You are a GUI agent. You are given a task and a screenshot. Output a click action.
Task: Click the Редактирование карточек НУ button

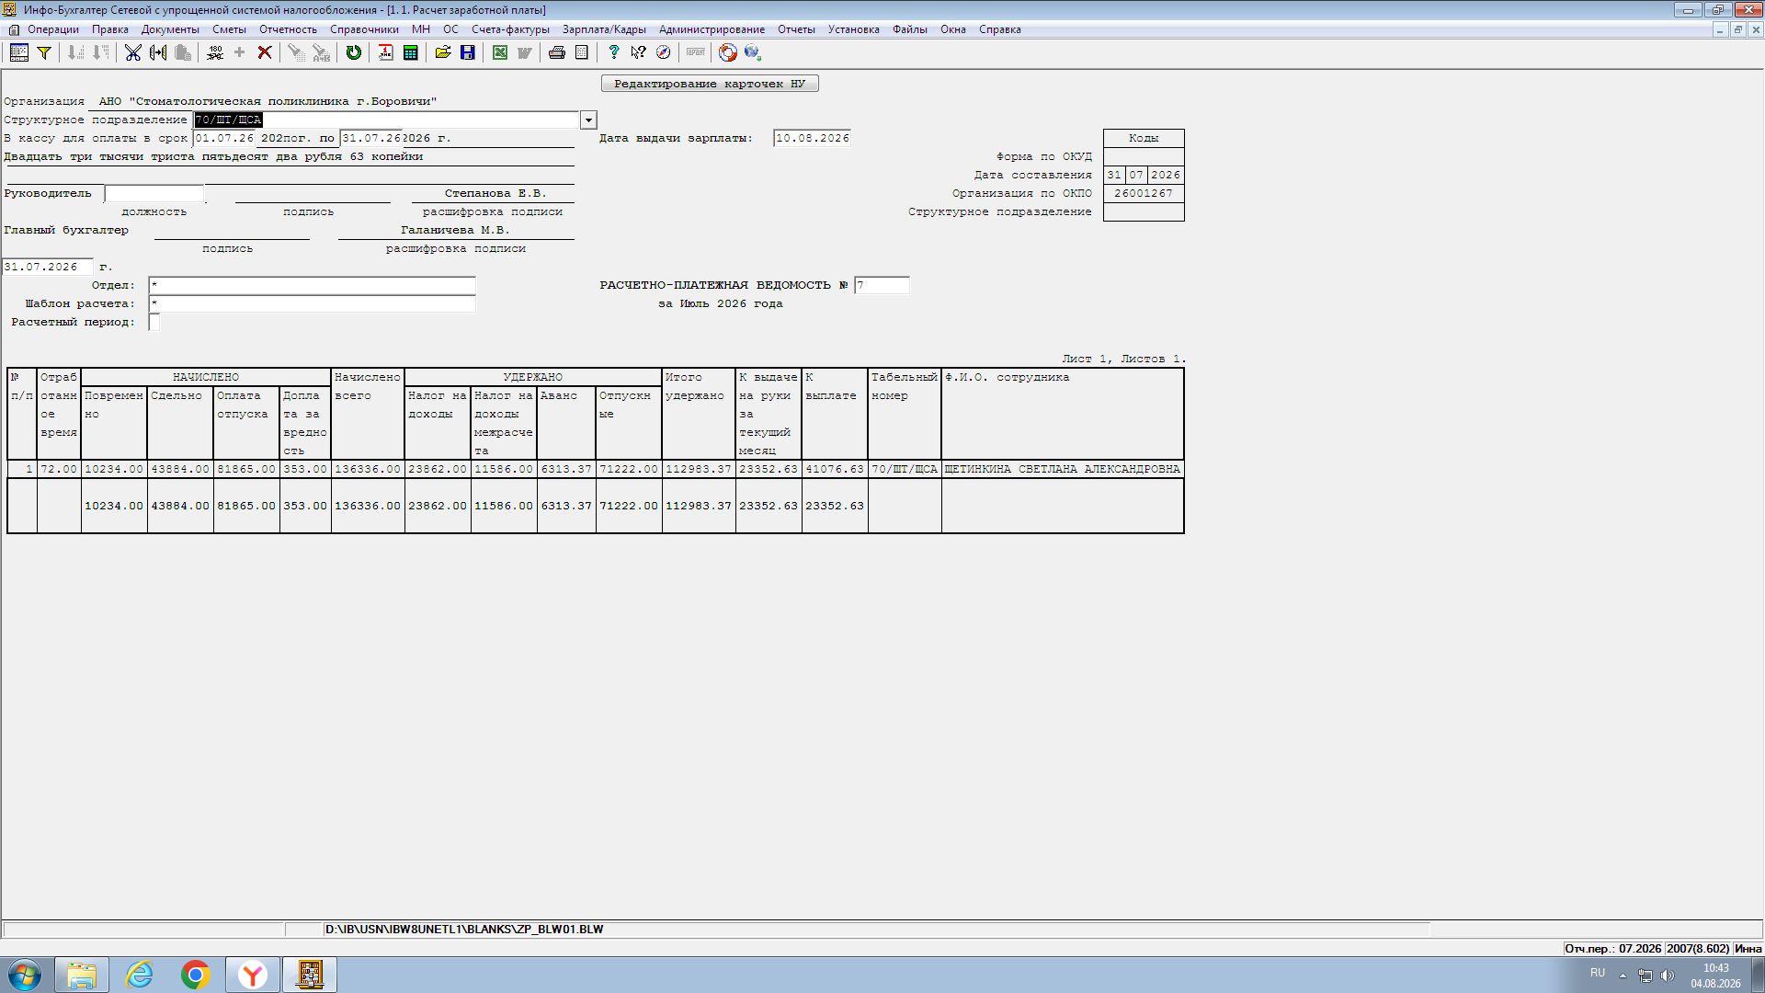click(x=710, y=84)
